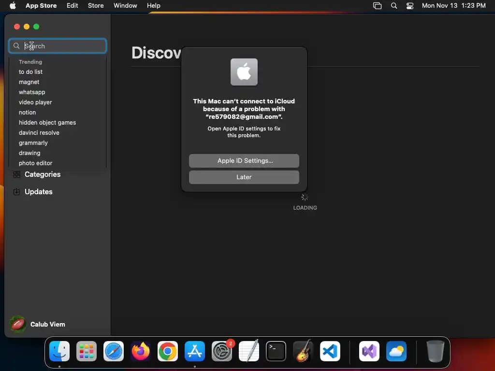The height and width of the screenshot is (371, 495).
Task: Click the Categories grid icon in sidebar
Action: point(17,174)
